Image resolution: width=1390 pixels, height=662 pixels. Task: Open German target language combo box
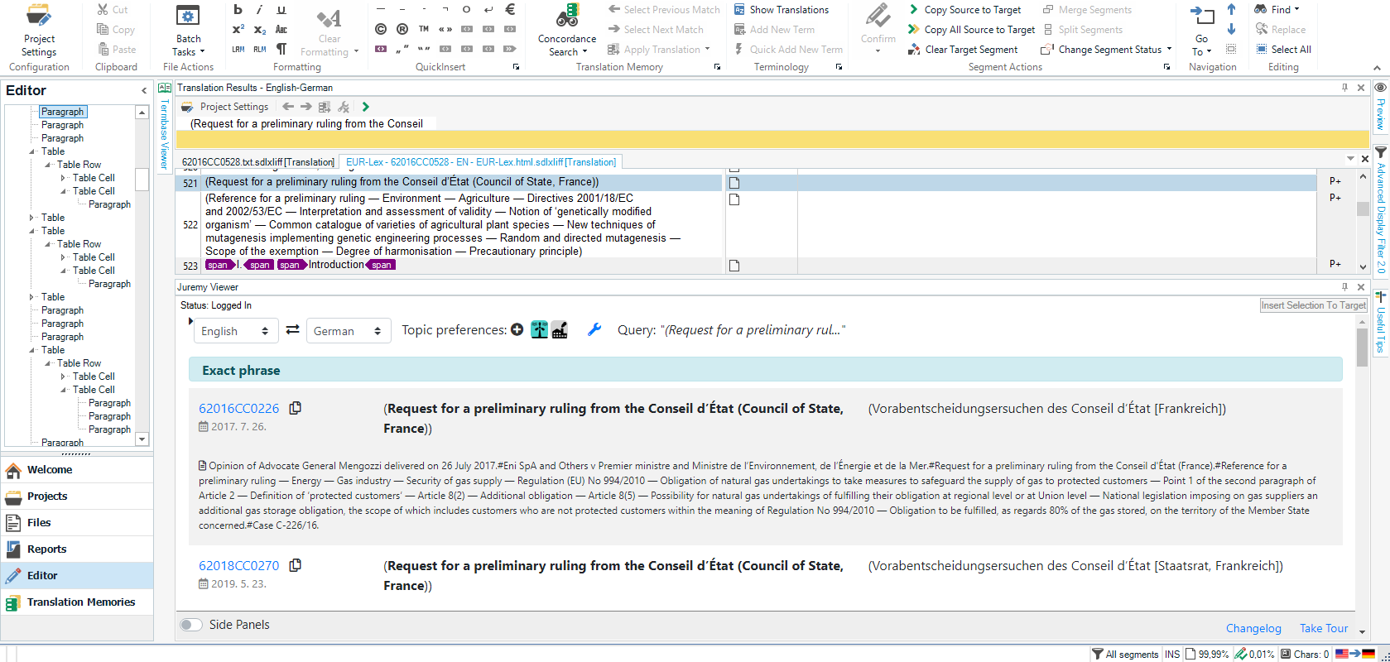tap(348, 331)
